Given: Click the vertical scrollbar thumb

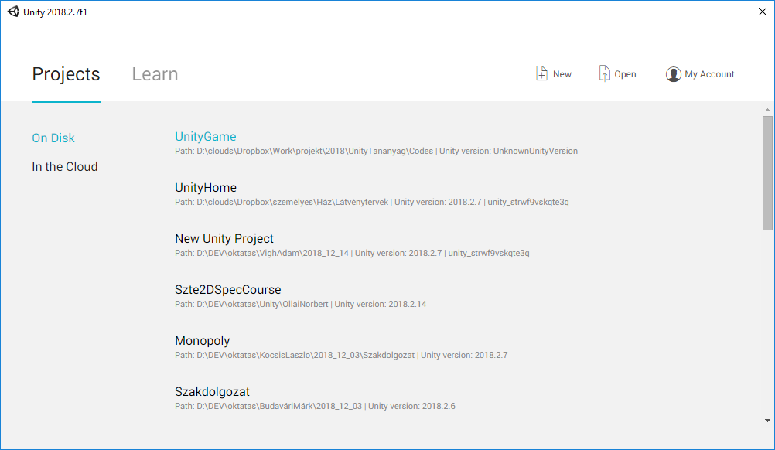Looking at the screenshot, I should coord(767,173).
